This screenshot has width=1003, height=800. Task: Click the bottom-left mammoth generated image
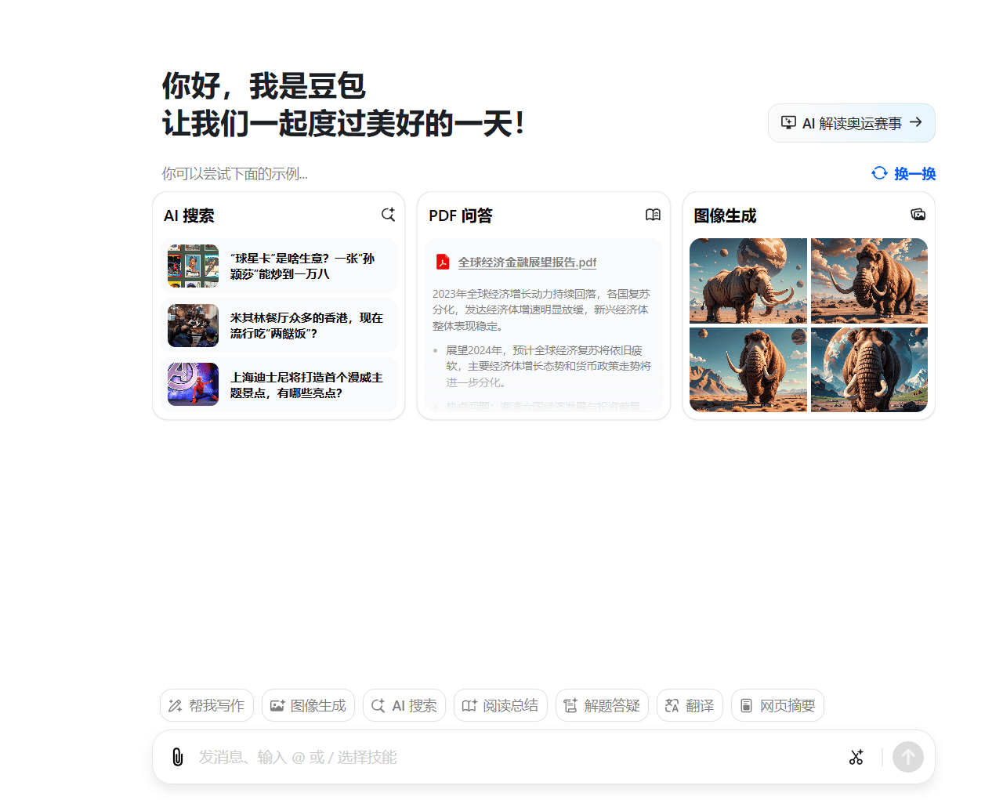(x=748, y=370)
